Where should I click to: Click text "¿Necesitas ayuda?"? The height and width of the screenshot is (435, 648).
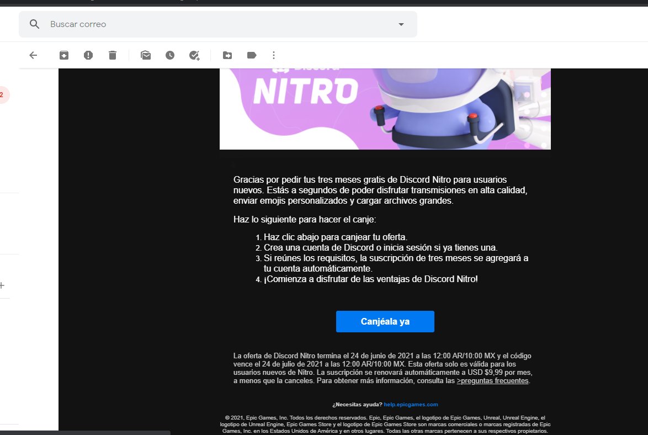pos(357,405)
